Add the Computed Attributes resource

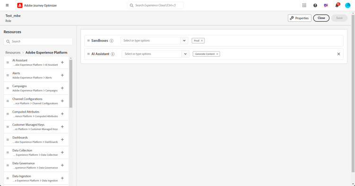62,114
